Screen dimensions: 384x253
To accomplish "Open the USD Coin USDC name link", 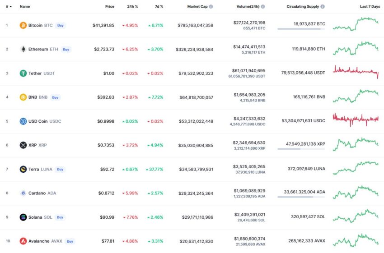I will click(45, 121).
